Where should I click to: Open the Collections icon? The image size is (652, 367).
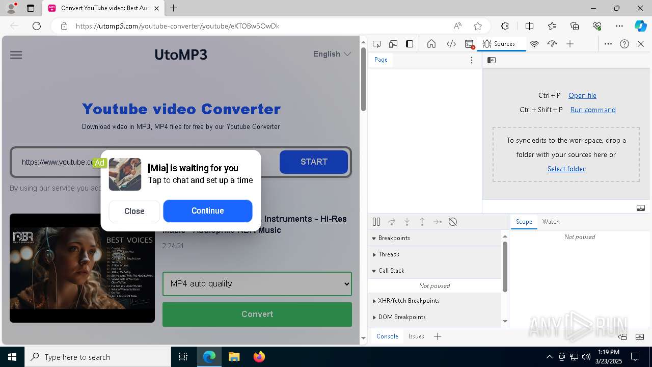tap(575, 26)
